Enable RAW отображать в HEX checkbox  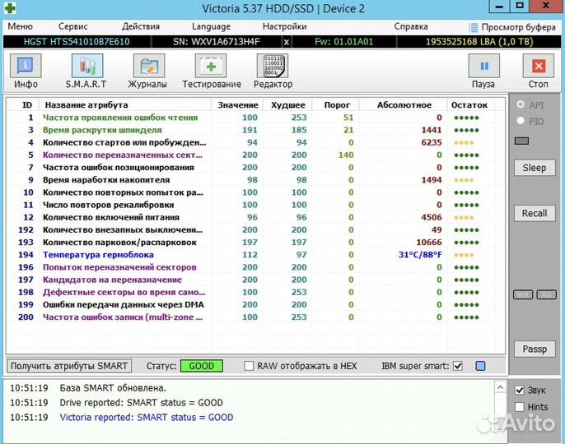[x=250, y=366]
